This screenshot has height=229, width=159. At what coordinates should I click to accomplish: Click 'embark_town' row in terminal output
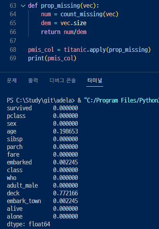(x=42, y=201)
